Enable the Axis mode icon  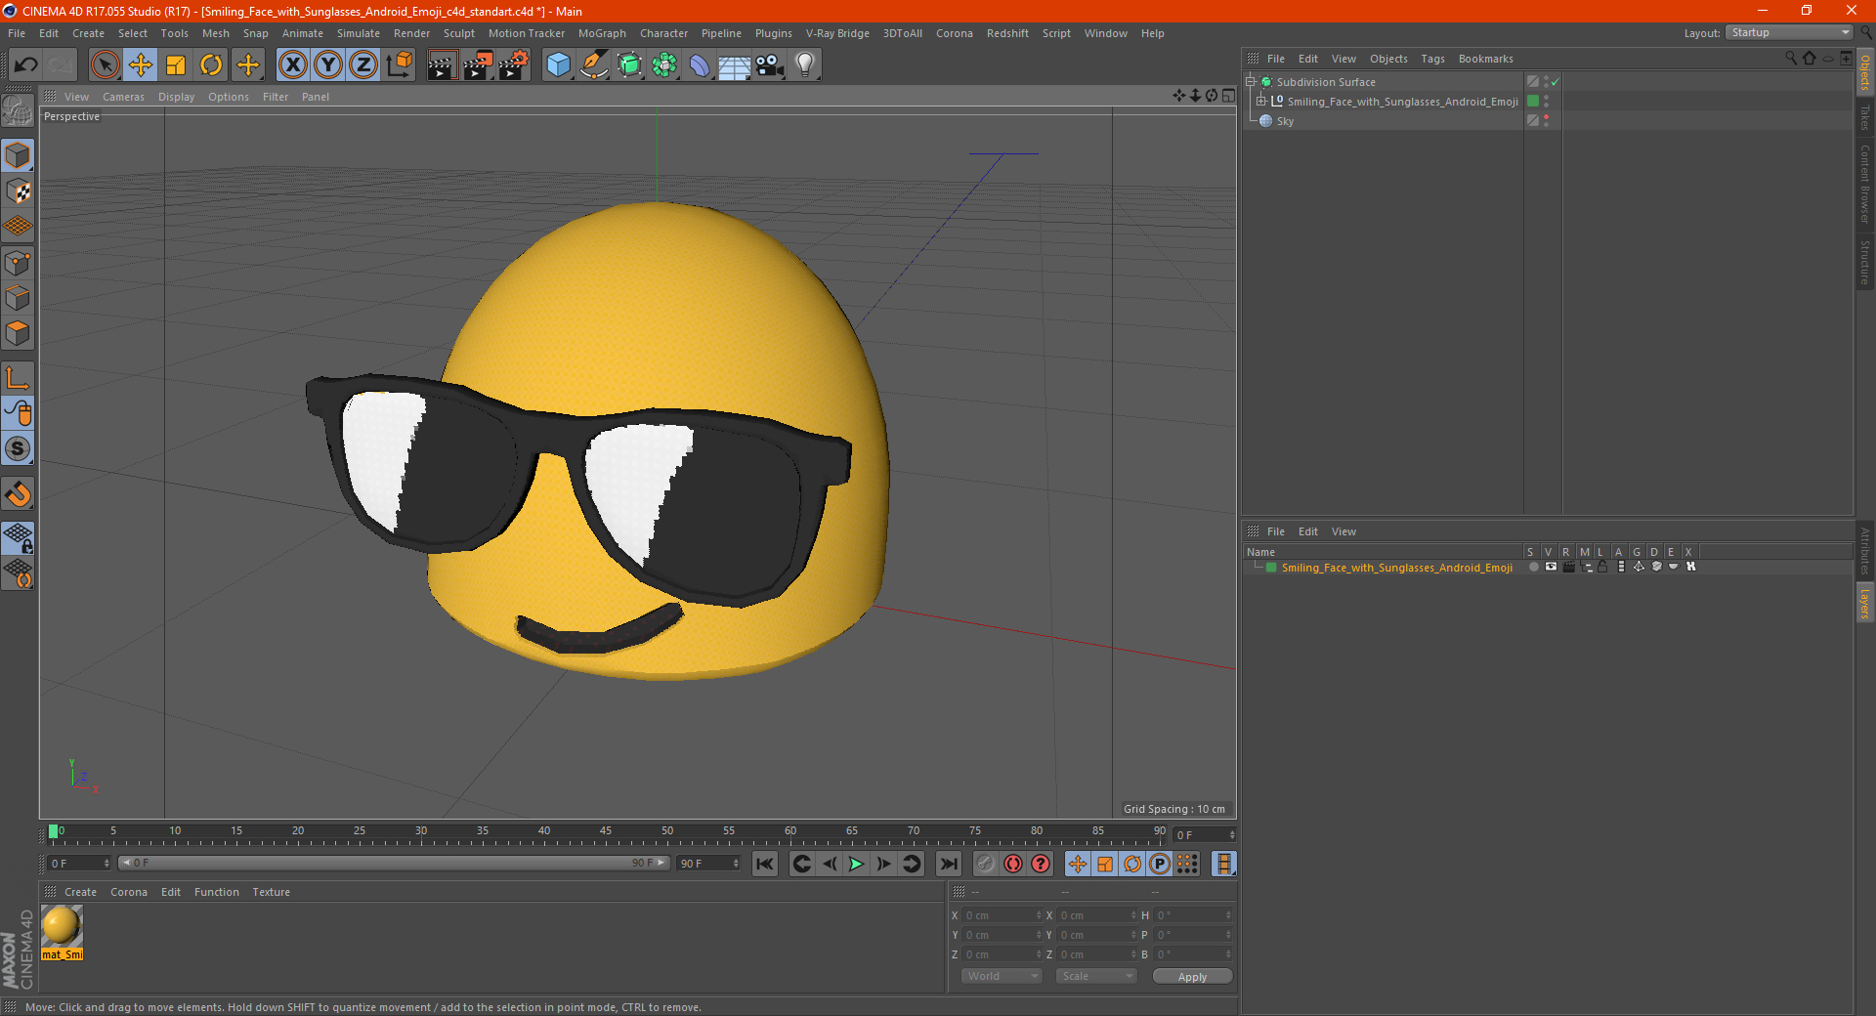pyautogui.click(x=18, y=378)
